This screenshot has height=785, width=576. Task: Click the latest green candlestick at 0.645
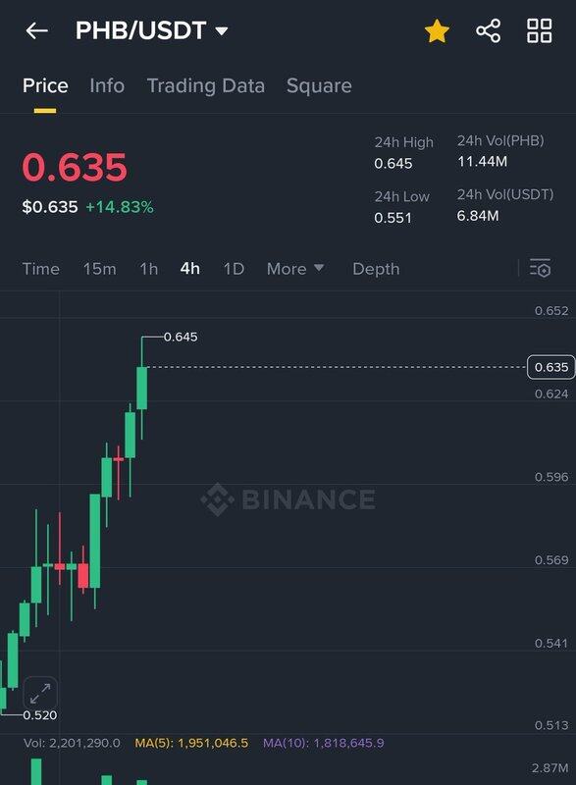pyautogui.click(x=142, y=388)
